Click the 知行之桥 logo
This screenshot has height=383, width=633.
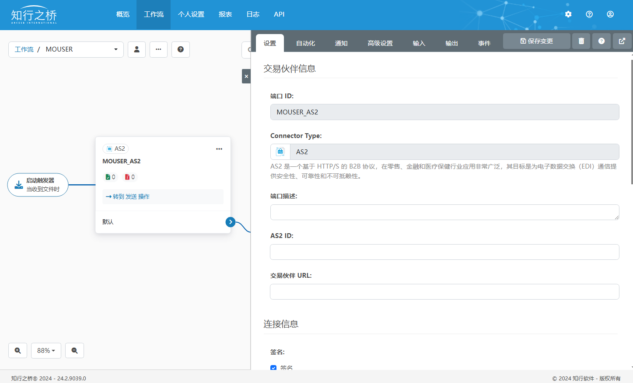pyautogui.click(x=34, y=15)
